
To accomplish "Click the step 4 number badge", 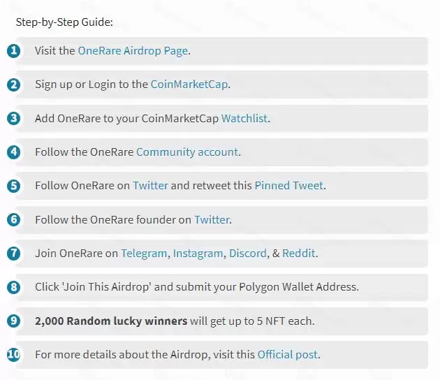I will pos(14,152).
